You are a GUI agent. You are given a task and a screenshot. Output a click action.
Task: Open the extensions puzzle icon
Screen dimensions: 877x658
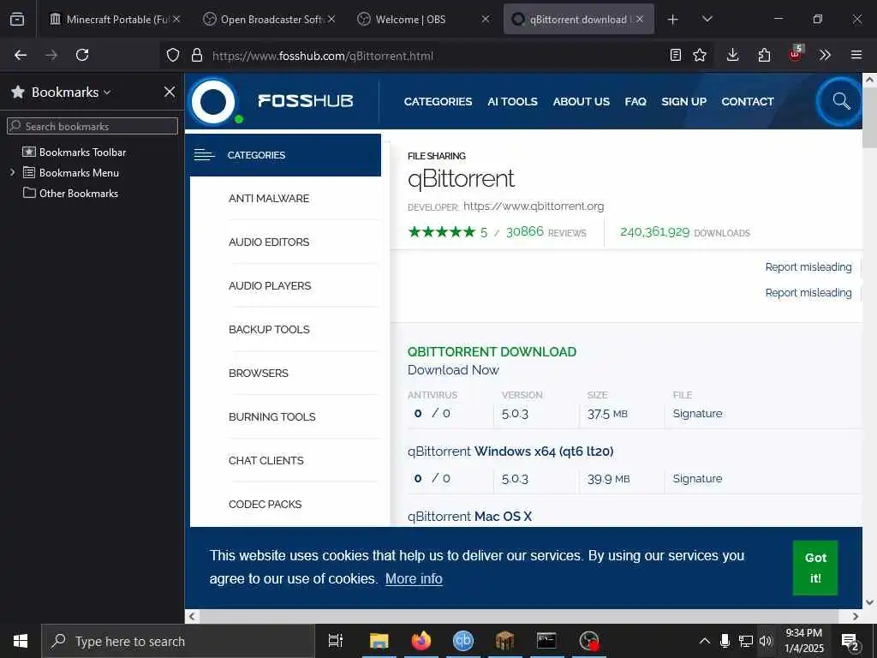click(x=764, y=55)
